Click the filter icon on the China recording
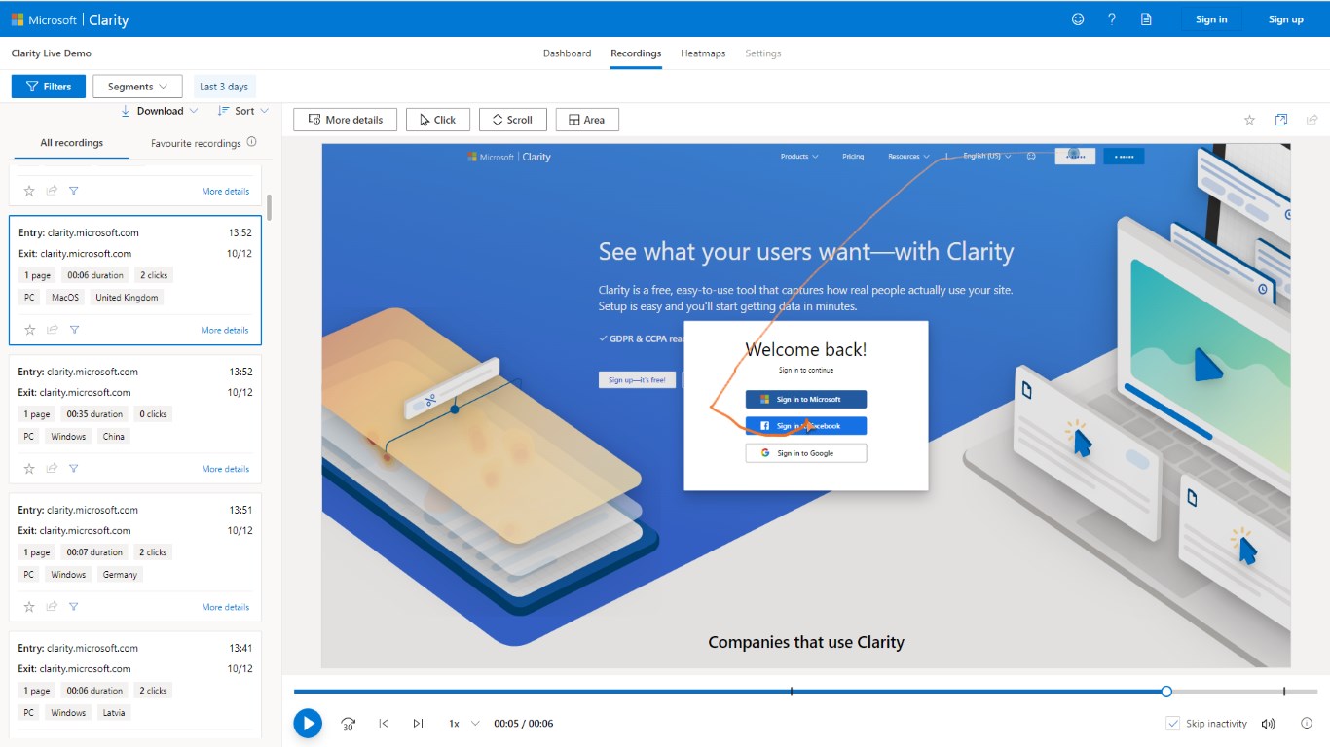The image size is (1330, 747). [x=74, y=469]
